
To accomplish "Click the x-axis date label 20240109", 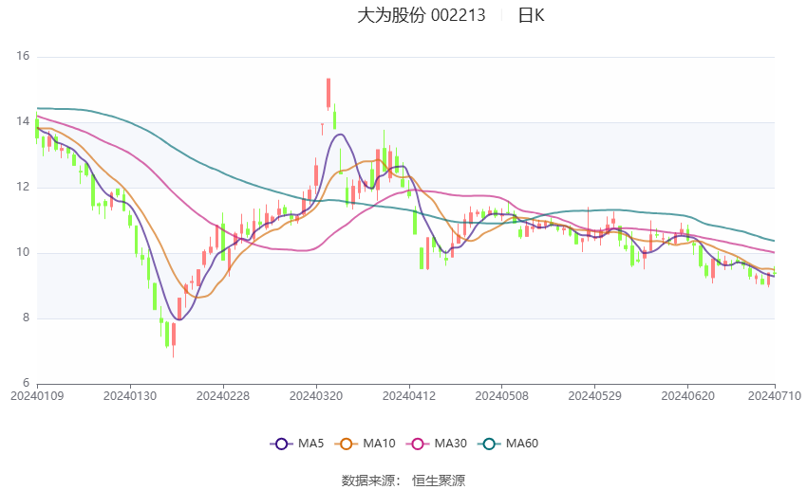I will (x=37, y=396).
